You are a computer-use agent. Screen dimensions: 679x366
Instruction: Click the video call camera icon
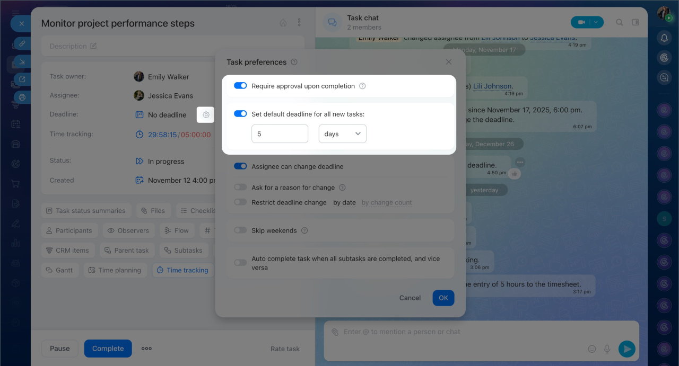[581, 22]
